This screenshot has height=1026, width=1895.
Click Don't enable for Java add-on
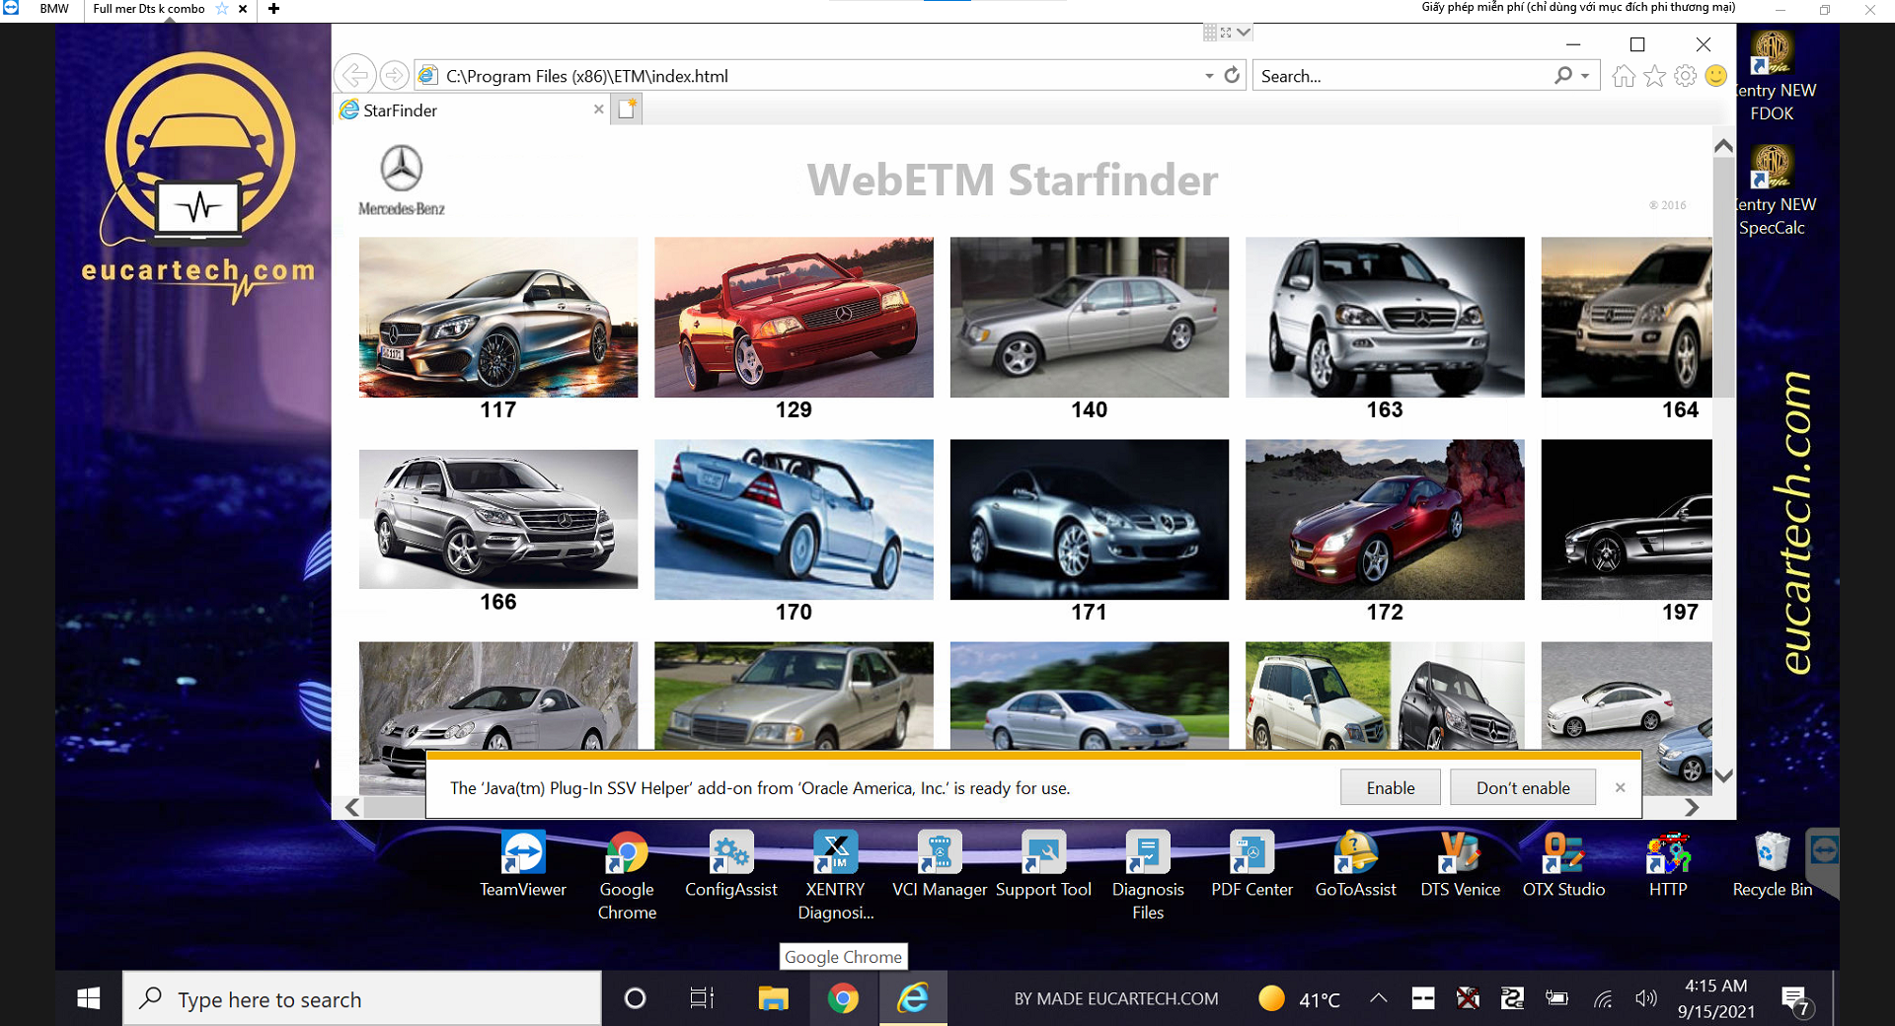(1523, 787)
